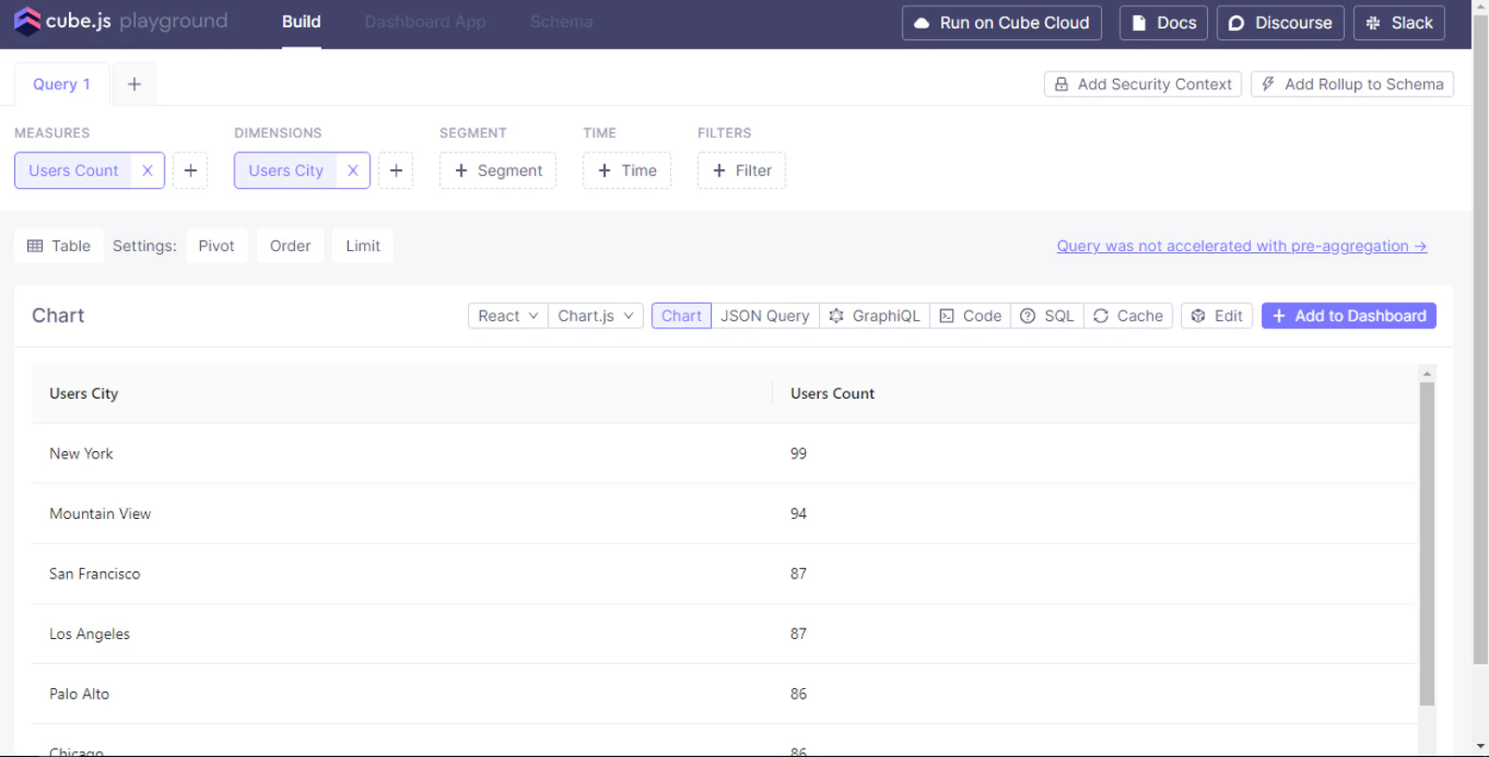Open Order settings

pyautogui.click(x=290, y=246)
